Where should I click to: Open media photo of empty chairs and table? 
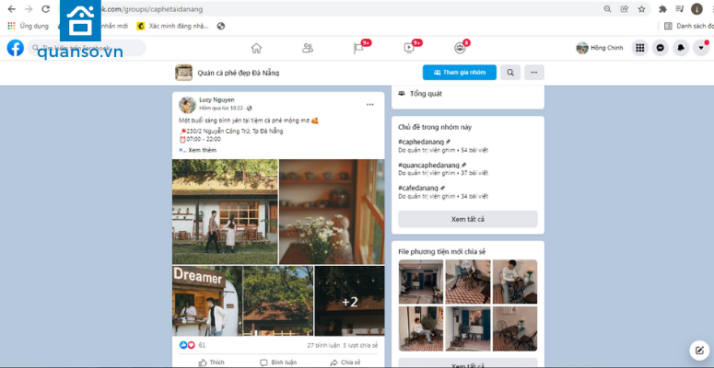pos(515,328)
